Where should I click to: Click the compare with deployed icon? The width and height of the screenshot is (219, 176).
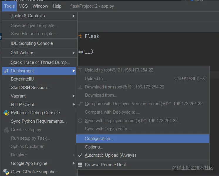[80, 104]
